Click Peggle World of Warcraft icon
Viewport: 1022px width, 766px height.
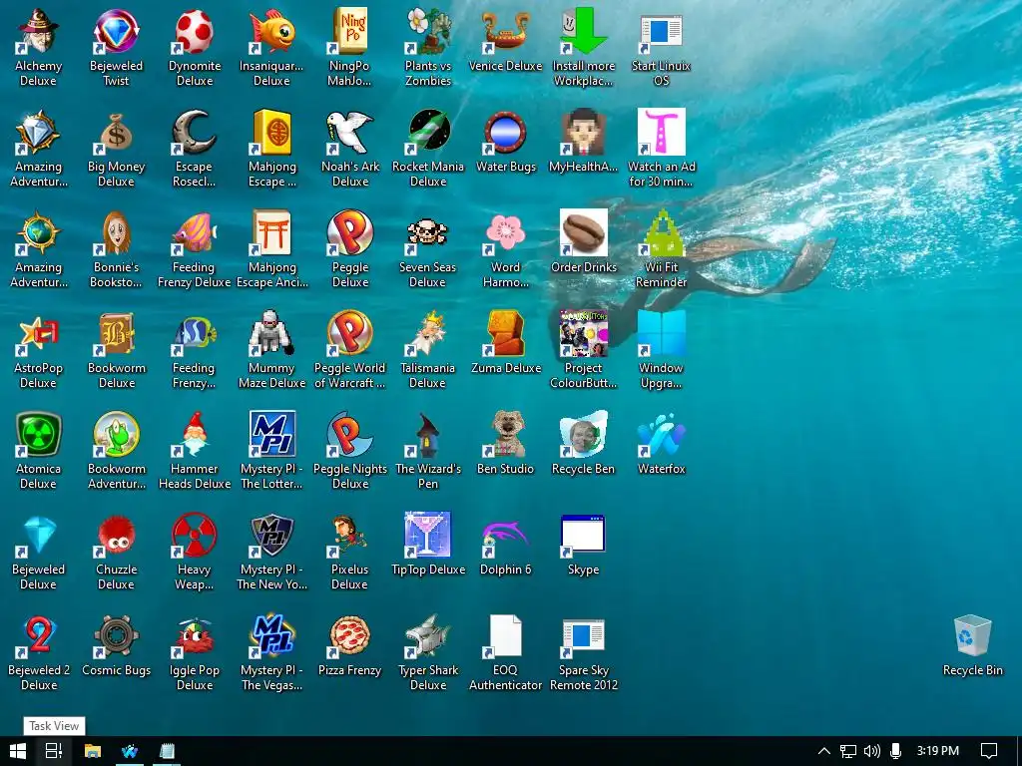pos(350,333)
